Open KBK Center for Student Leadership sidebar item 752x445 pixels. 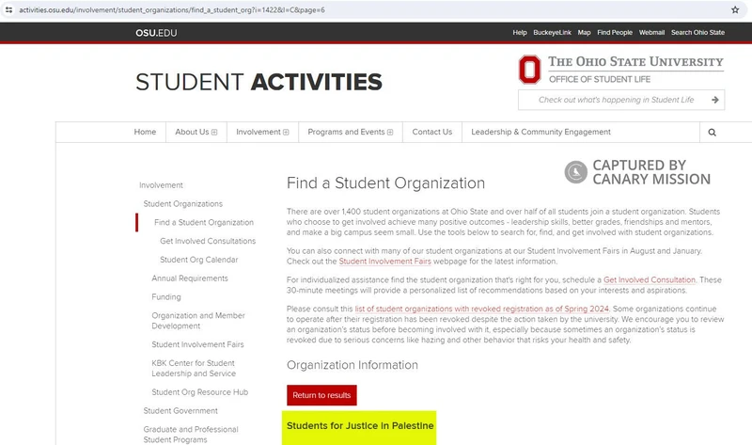194,368
